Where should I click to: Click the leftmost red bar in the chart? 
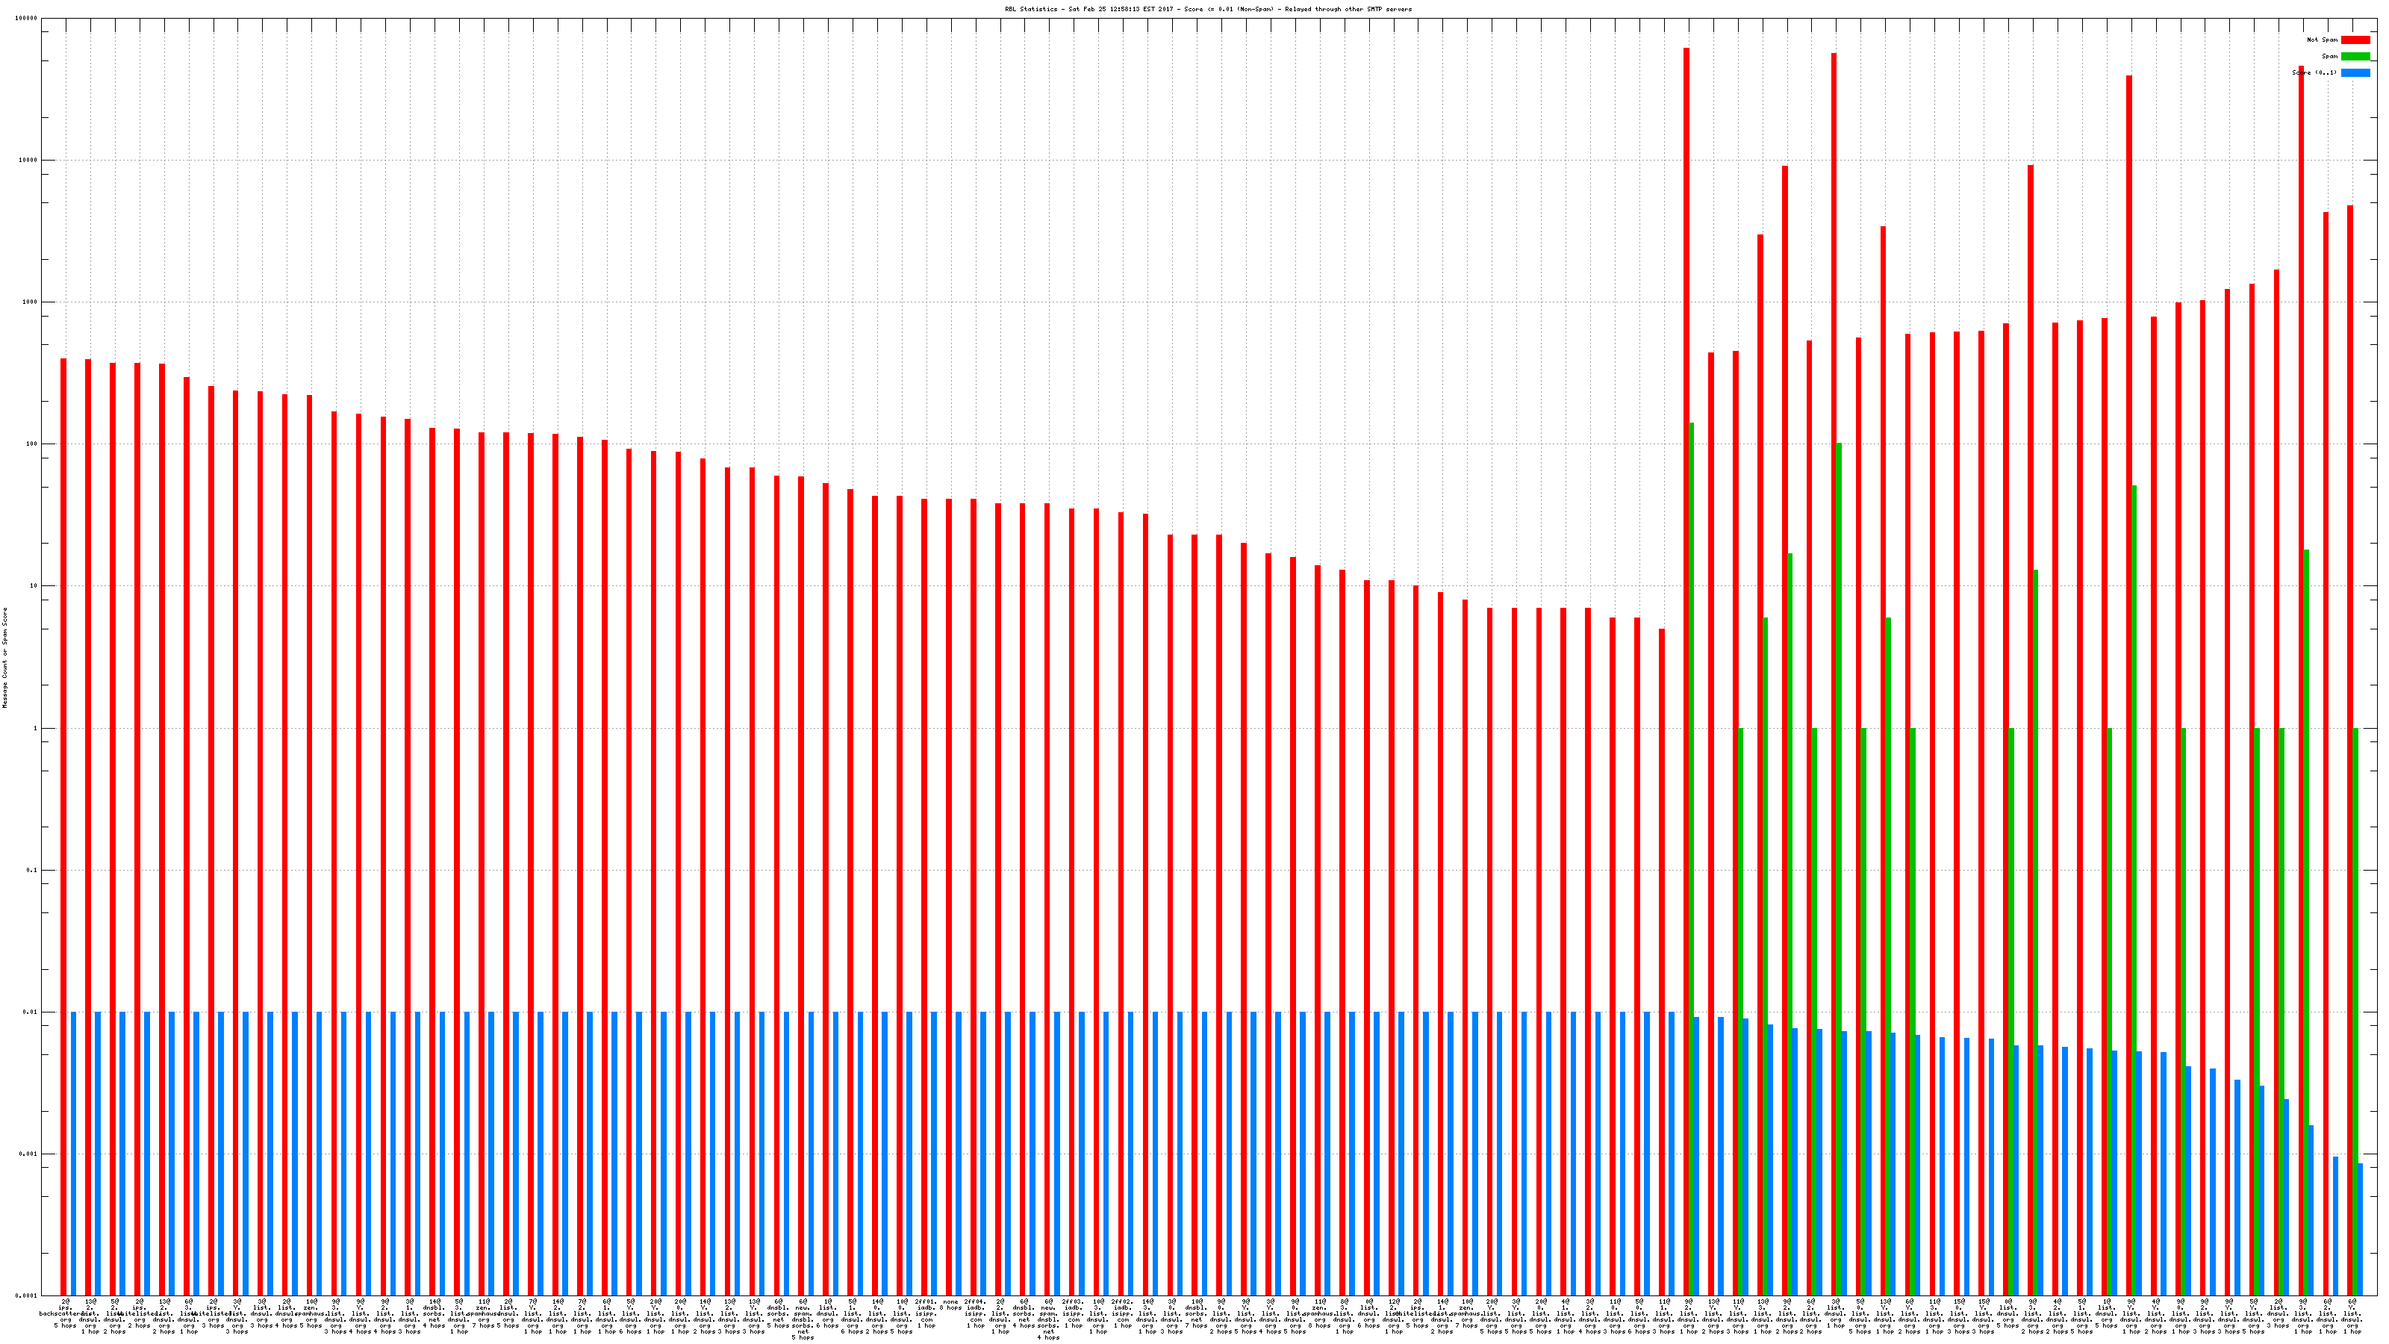pyautogui.click(x=63, y=826)
